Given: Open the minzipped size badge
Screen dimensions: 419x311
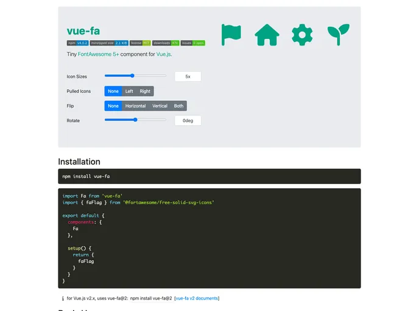Looking at the screenshot, I should tap(109, 43).
